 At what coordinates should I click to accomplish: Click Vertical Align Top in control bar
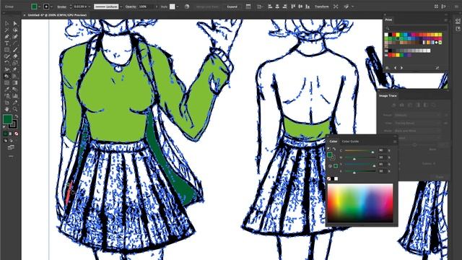293,6
